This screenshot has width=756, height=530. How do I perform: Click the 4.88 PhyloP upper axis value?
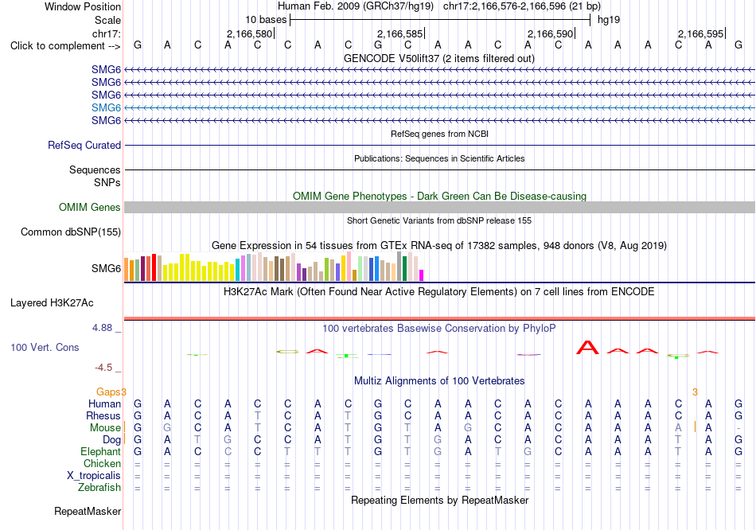102,328
